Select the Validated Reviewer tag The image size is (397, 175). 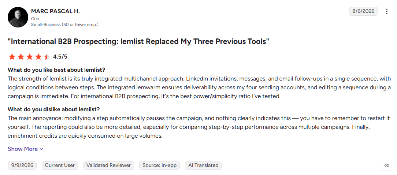coord(109,165)
